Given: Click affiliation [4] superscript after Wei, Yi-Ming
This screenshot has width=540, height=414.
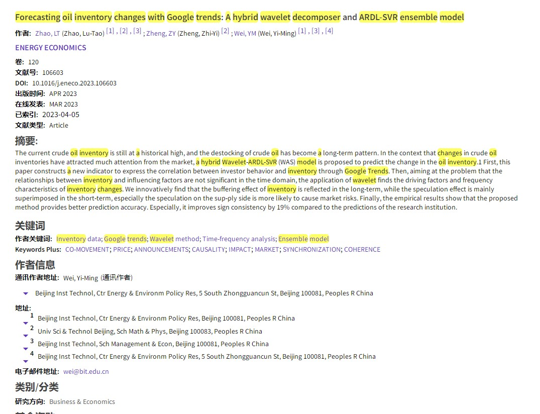Looking at the screenshot, I should [329, 31].
